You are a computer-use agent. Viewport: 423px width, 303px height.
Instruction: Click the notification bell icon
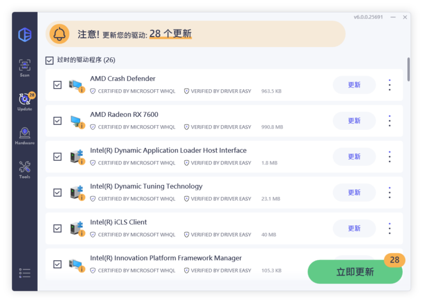[59, 34]
